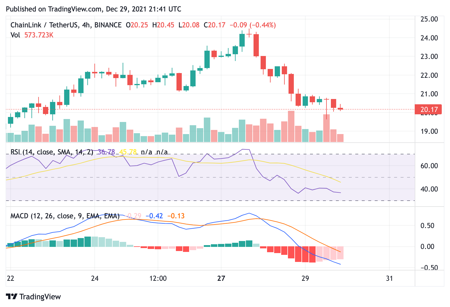Click the Vol 573.723K volume legend

[32, 35]
